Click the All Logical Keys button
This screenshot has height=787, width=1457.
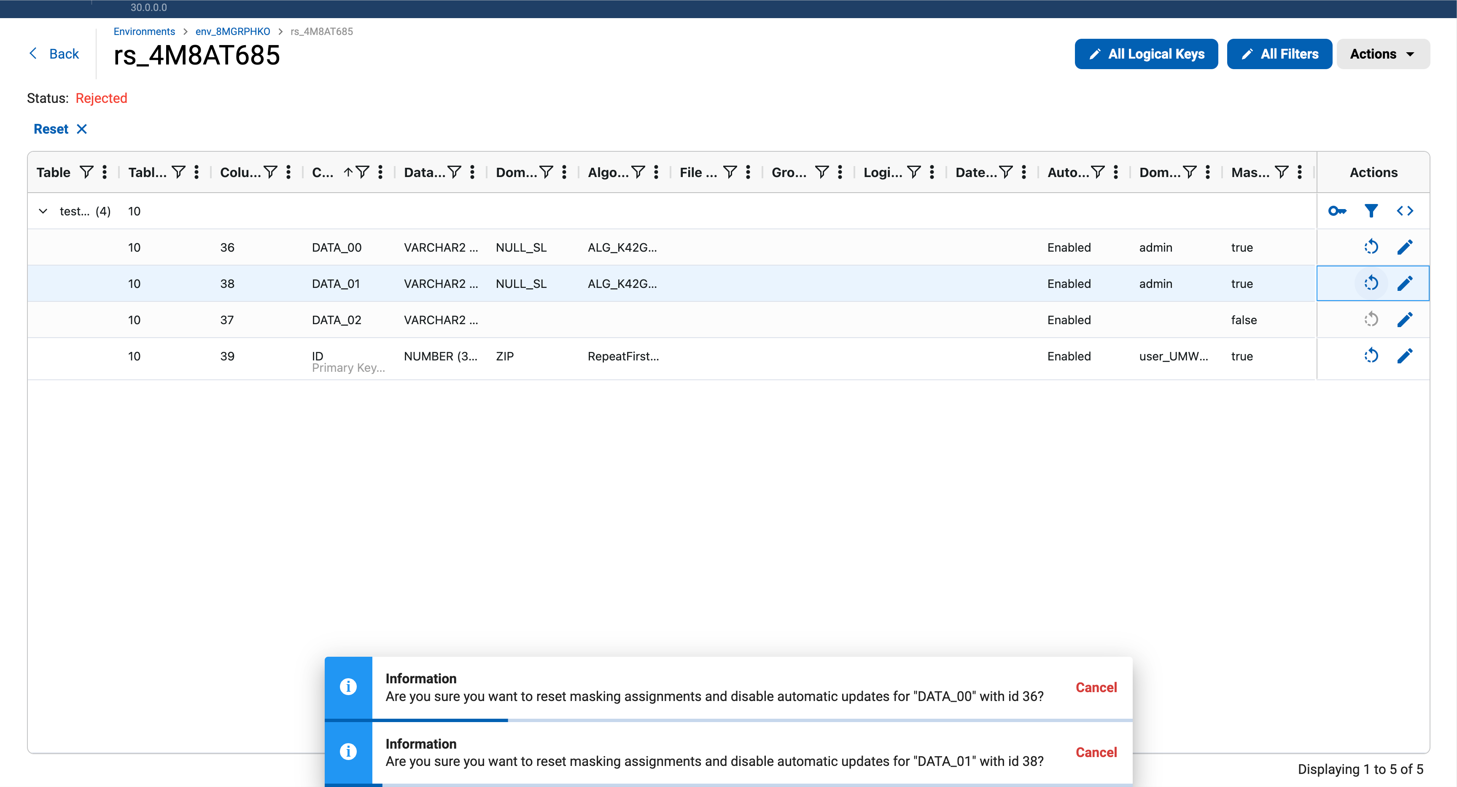pos(1146,54)
